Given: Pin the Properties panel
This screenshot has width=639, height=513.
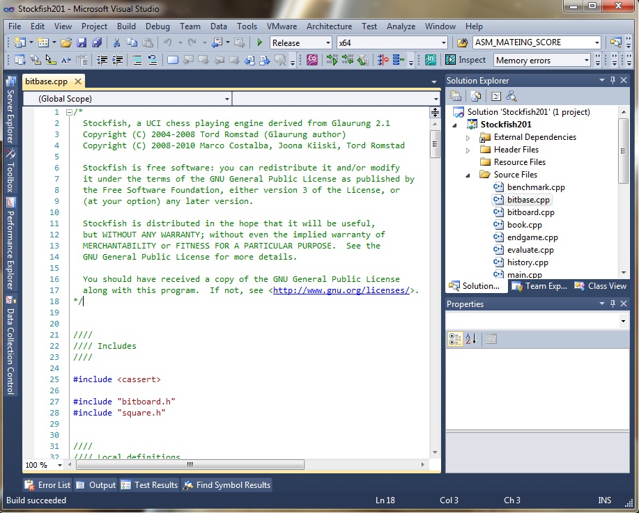Looking at the screenshot, I should pyautogui.click(x=613, y=303).
